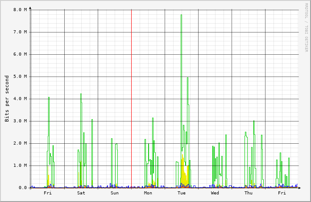The height and width of the screenshot is (202, 311).
Task: Click the 4.0 M axis label
Action: [20, 99]
